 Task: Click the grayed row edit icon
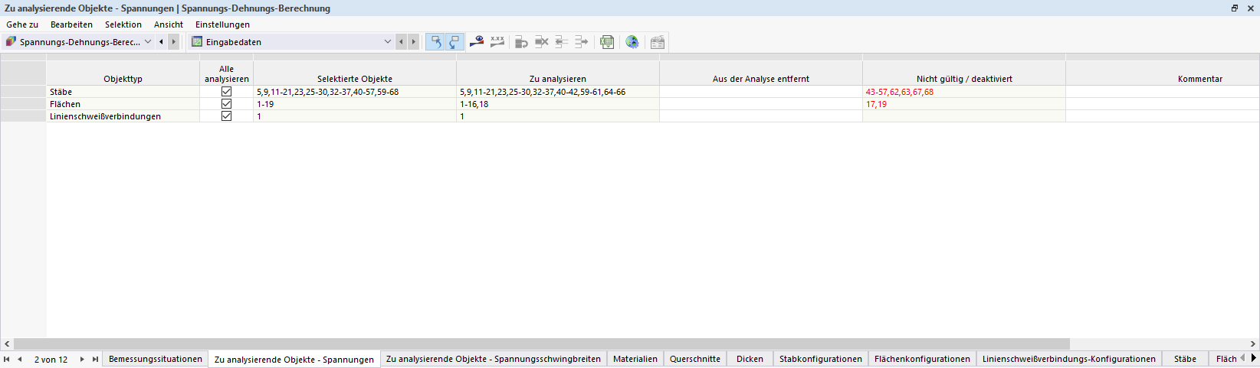pyautogui.click(x=522, y=42)
